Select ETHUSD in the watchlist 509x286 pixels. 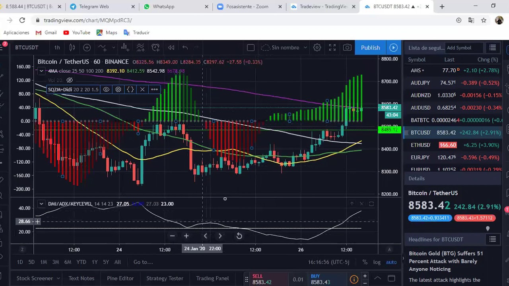[x=453, y=145]
